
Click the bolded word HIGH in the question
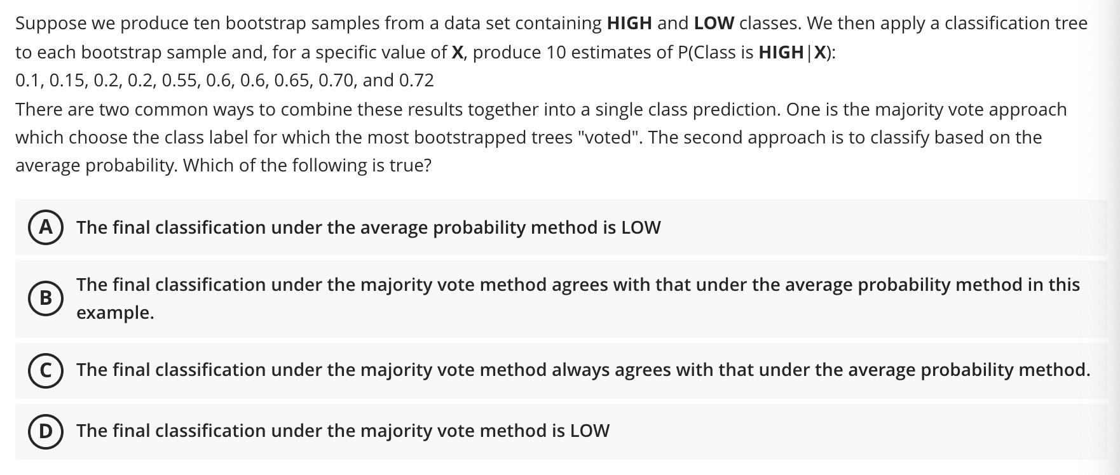629,23
